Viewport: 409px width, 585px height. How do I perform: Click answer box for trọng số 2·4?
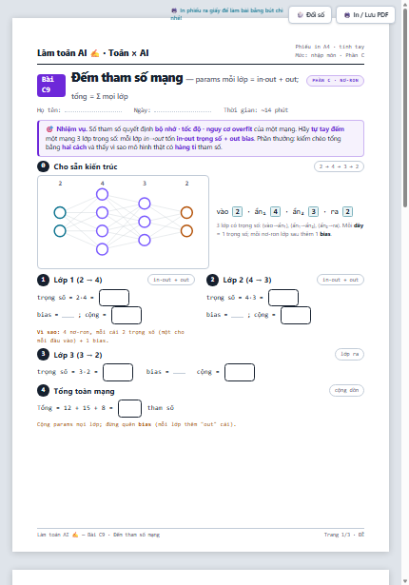tap(114, 298)
